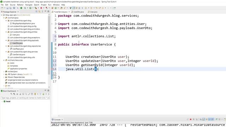Open the File menu
The height and width of the screenshot is (127, 226).
(2, 5)
